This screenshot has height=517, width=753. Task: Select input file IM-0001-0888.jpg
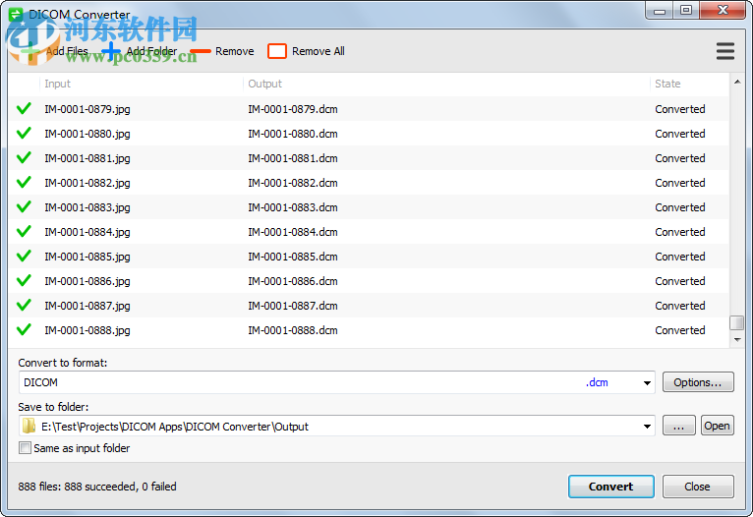(x=87, y=330)
